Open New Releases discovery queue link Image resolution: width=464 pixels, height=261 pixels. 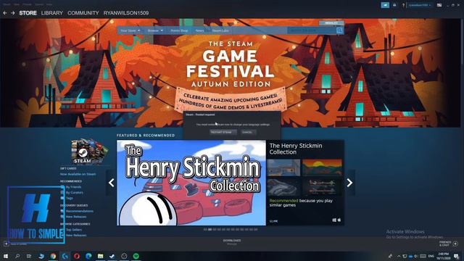(76, 217)
